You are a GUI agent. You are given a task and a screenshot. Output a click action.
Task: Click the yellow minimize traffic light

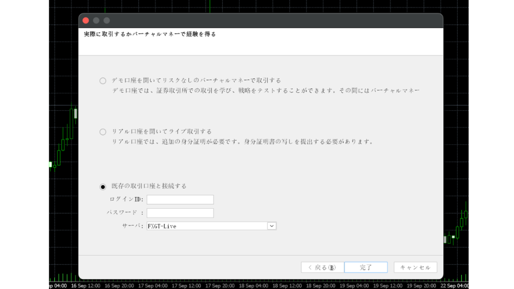pos(95,21)
